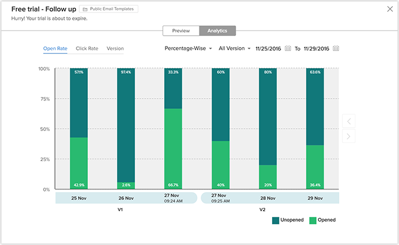Open the Version comparison tab
Image resolution: width=399 pixels, height=245 pixels.
pos(115,49)
